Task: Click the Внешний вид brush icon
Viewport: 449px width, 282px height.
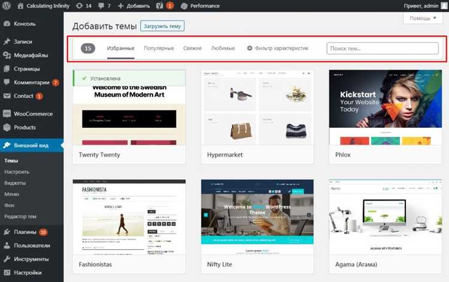Action: click(7, 145)
